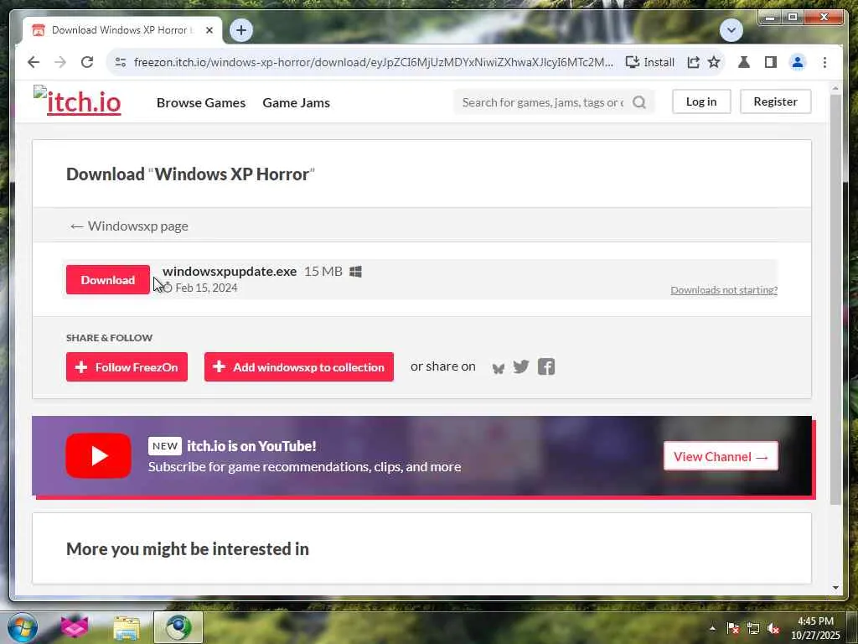Click the View Channel button
Image resolution: width=858 pixels, height=644 pixels.
pos(721,456)
